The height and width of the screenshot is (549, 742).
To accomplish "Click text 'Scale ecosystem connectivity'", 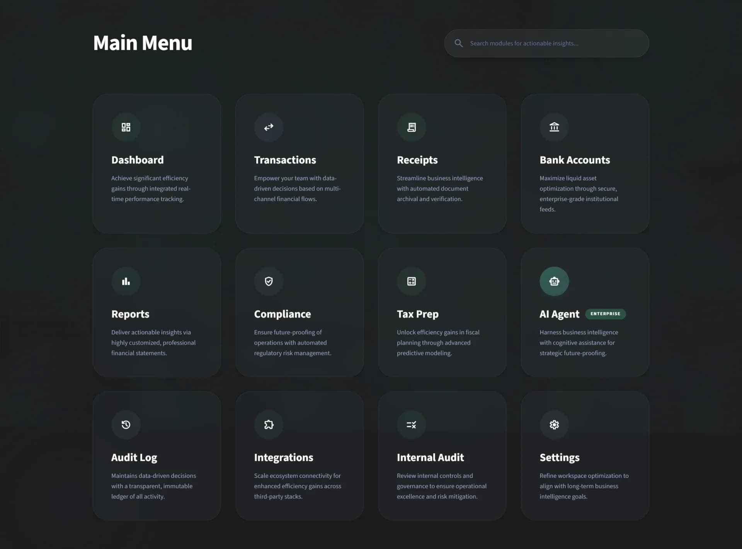I will pos(293,476).
